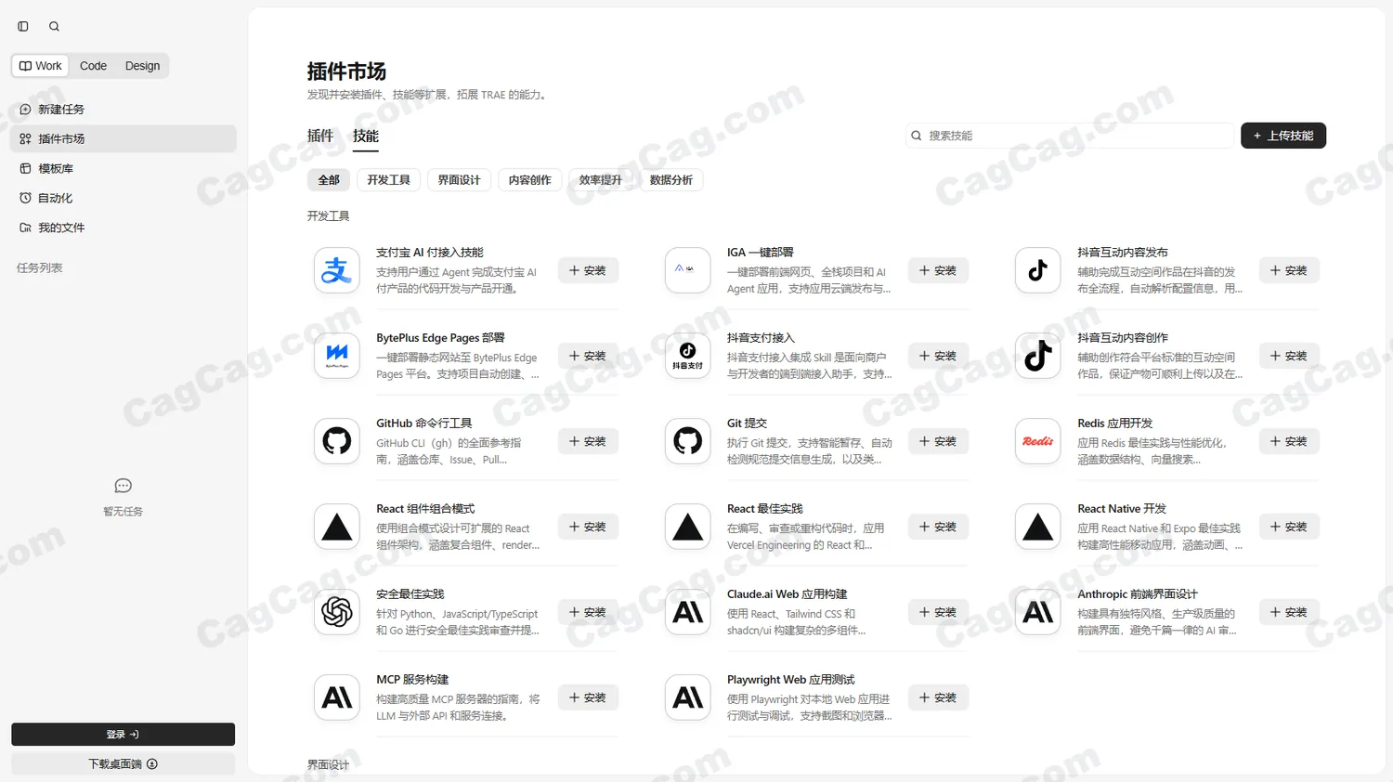The height and width of the screenshot is (782, 1393).
Task: Toggle the sidebar panel icon
Action: point(23,26)
